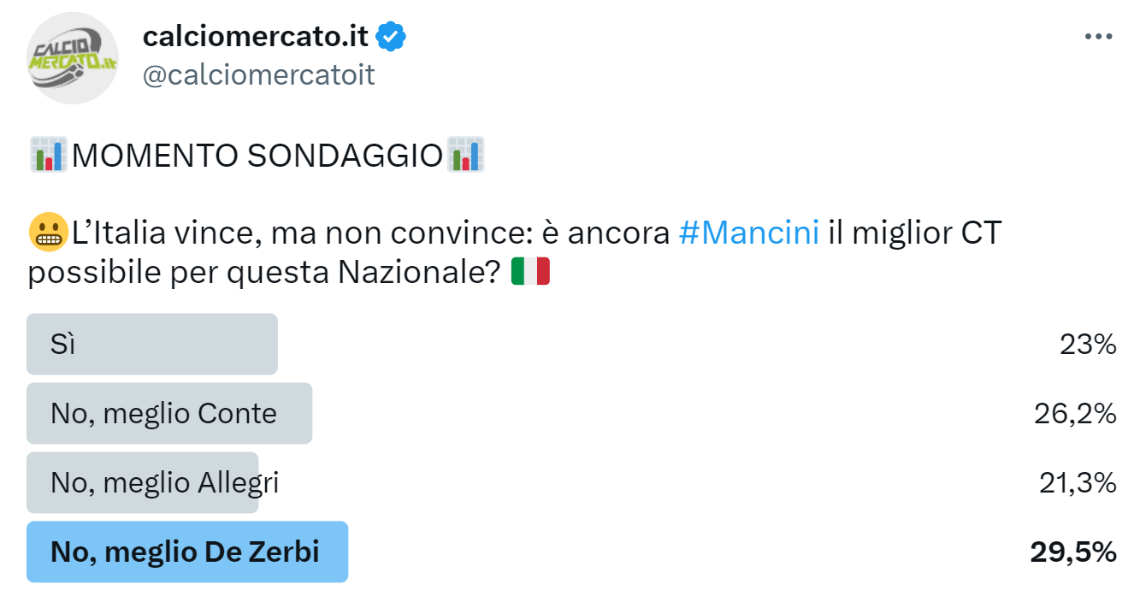1140x596 pixels.
Task: Click the 'MOMENTO SONDAGGIO' heading text
Action: click(x=257, y=156)
